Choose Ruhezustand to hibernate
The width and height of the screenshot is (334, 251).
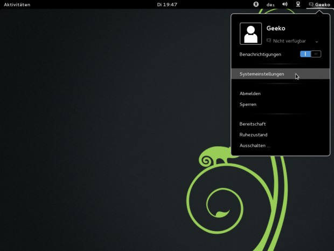[x=280, y=135]
